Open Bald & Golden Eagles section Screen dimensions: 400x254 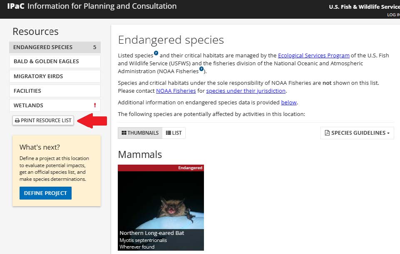pos(55,62)
